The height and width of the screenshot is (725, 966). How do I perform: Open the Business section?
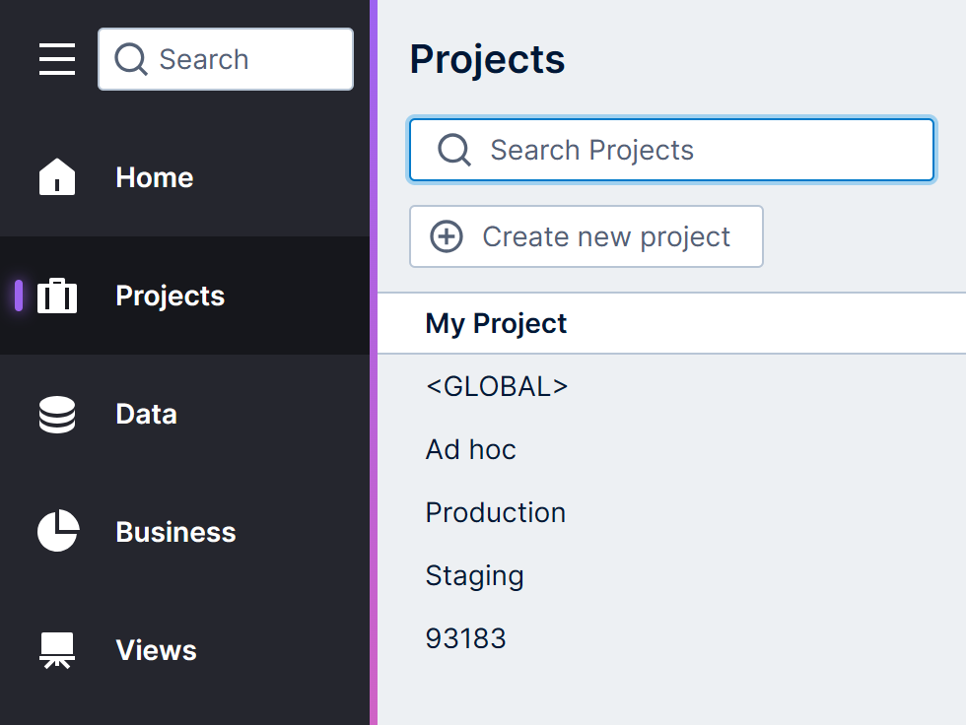point(175,532)
